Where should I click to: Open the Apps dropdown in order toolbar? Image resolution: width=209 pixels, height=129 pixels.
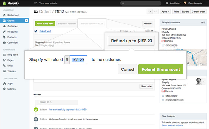pyautogui.click(x=165, y=12)
